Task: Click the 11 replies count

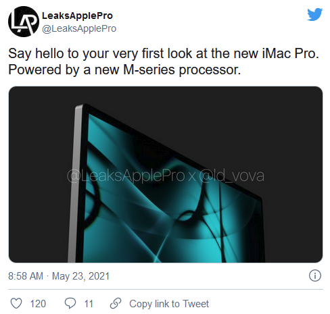Action: pos(89,304)
